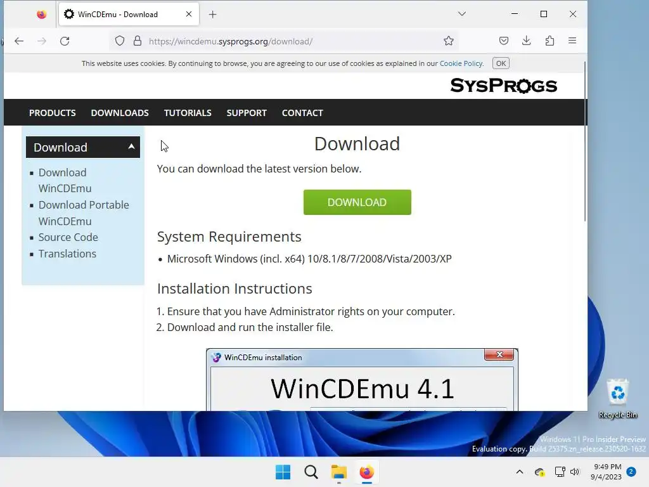Open the Cookie Policy link
Image resolution: width=649 pixels, height=487 pixels.
[461, 63]
